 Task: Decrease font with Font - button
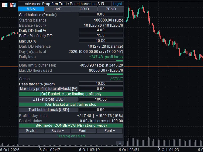[x=83, y=131]
